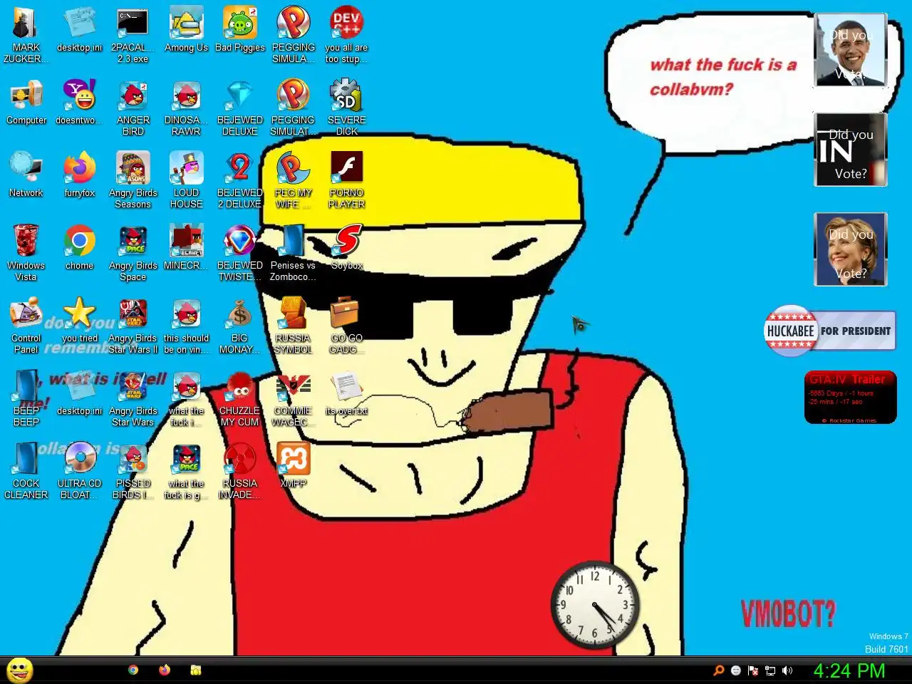This screenshot has height=684, width=912.
Task: Open the 'this should be on vin...' icon
Action: 186,326
